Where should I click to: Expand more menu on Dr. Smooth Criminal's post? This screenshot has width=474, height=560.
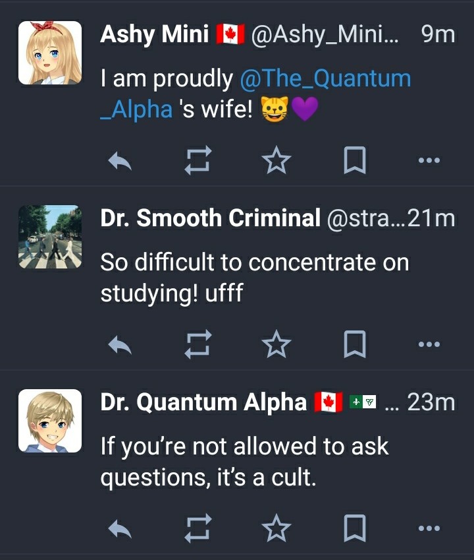point(429,344)
